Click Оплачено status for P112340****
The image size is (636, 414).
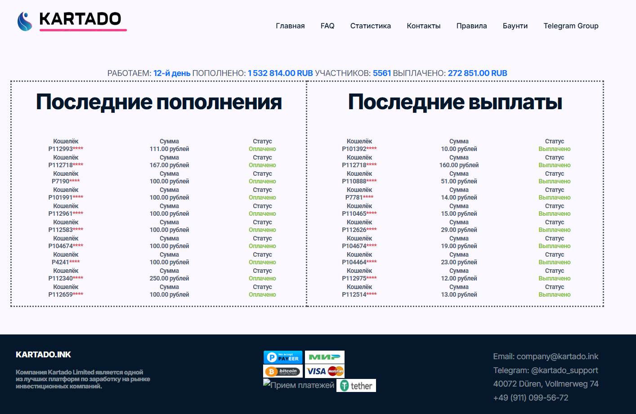(262, 278)
